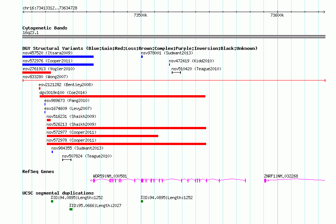Select the small red esv2121282 marker
Image resolution: width=336 pixels, height=224 pixels.
coord(40,88)
